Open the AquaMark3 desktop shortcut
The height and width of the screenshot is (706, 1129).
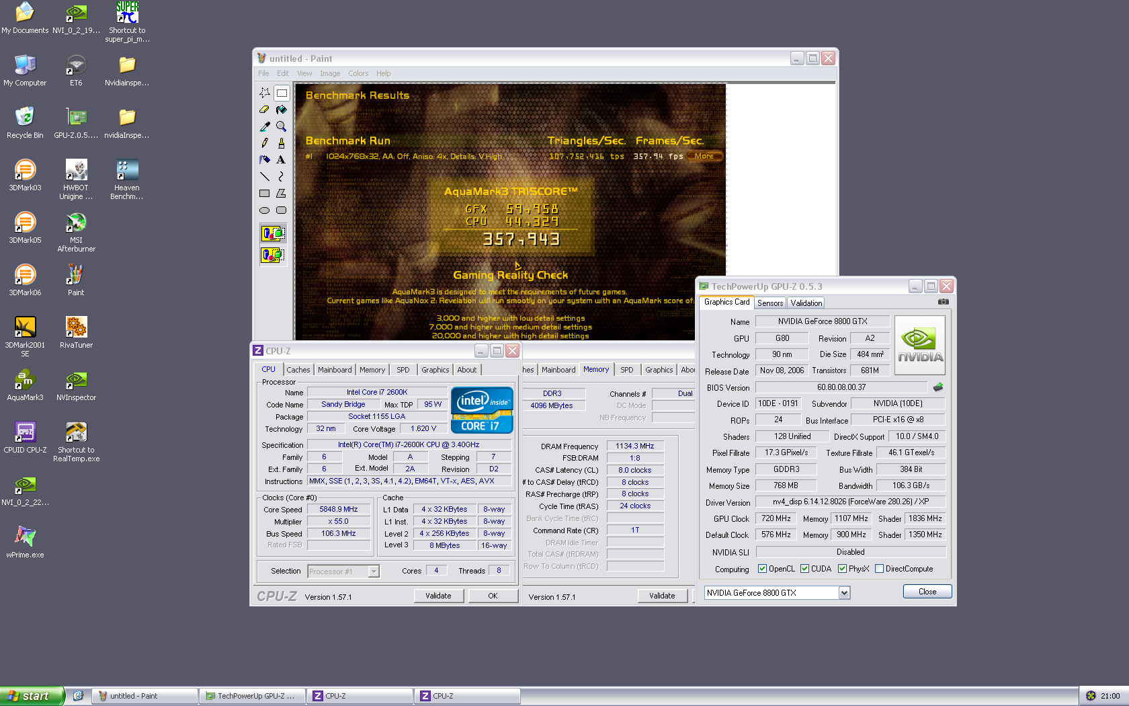click(x=25, y=387)
